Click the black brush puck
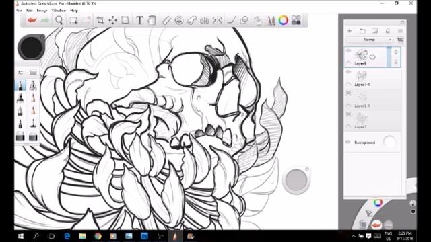 click(32, 47)
